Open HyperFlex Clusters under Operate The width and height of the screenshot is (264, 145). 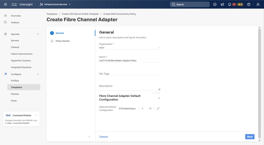[21, 61]
